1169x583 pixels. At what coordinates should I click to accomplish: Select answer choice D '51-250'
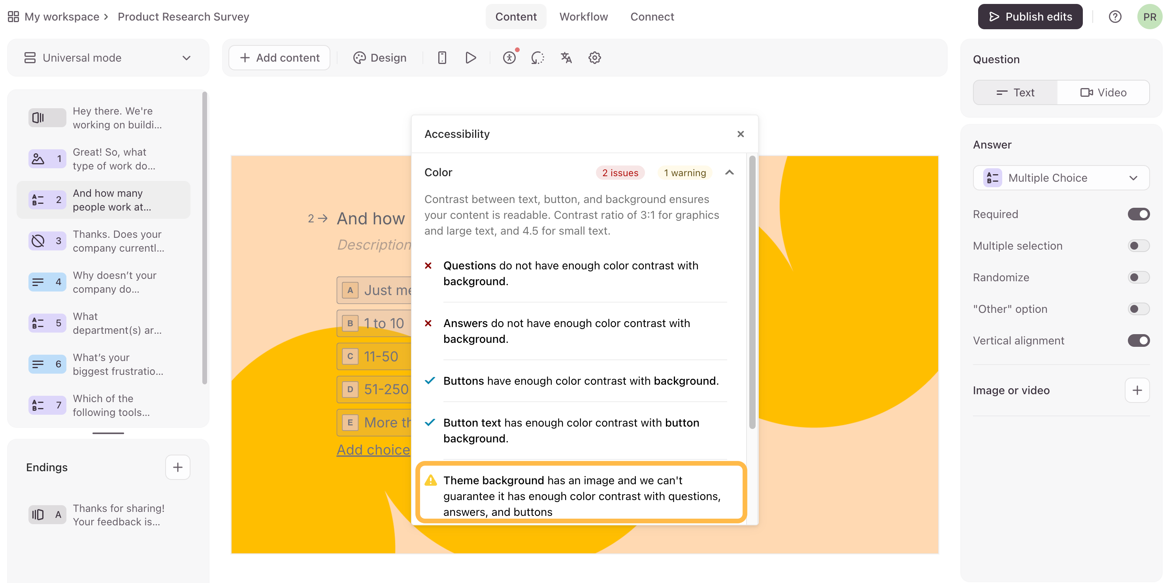(373, 389)
